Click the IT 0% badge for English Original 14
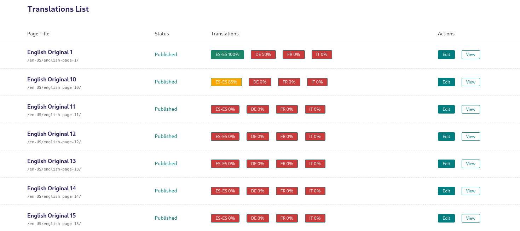520x231 pixels. click(x=315, y=191)
